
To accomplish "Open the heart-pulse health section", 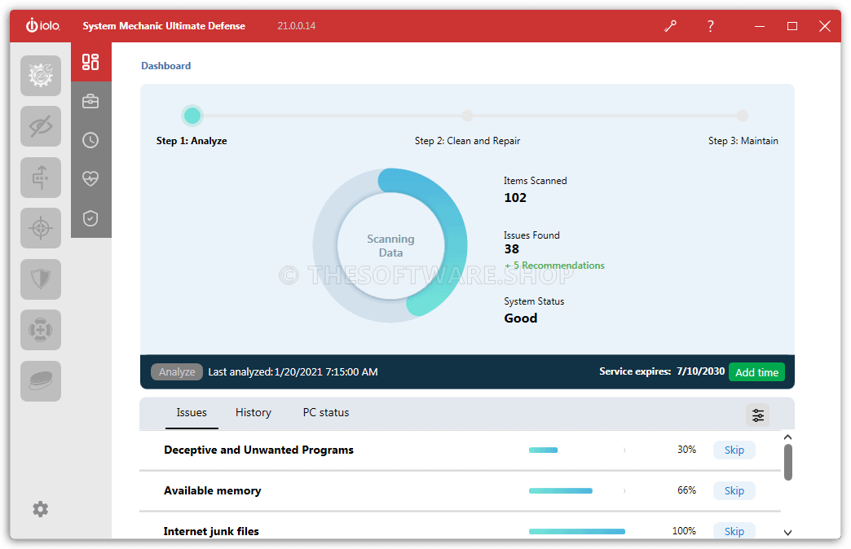I will (x=90, y=178).
